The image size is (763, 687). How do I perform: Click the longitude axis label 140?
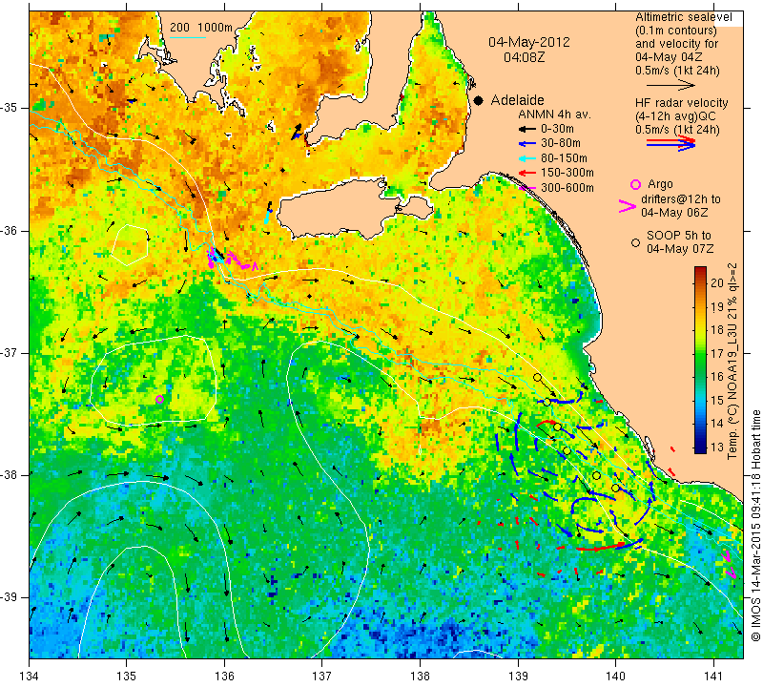[615, 677]
